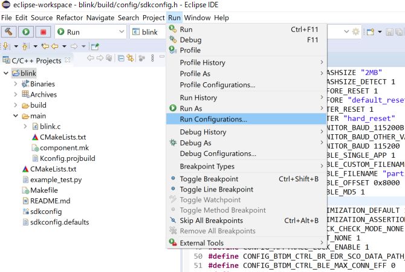Choose Debug Configurations... entry
This screenshot has height=272, width=405.
coord(247,154)
